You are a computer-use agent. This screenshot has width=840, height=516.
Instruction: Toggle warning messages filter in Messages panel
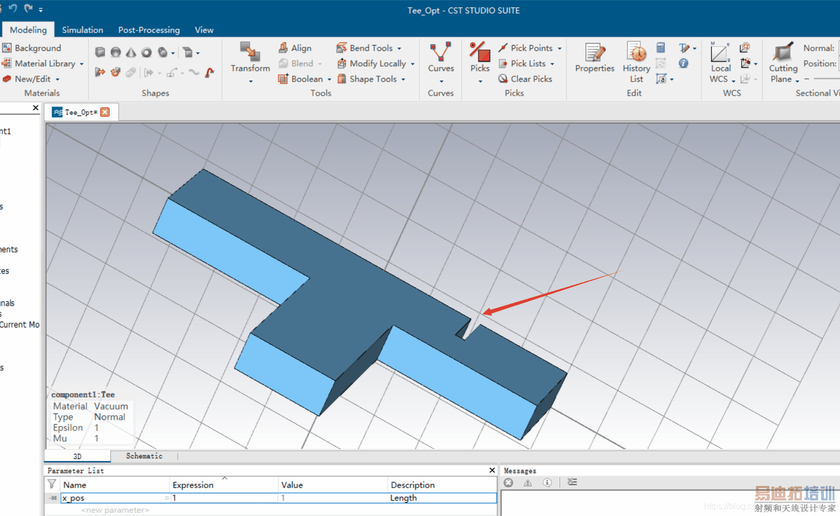[528, 482]
